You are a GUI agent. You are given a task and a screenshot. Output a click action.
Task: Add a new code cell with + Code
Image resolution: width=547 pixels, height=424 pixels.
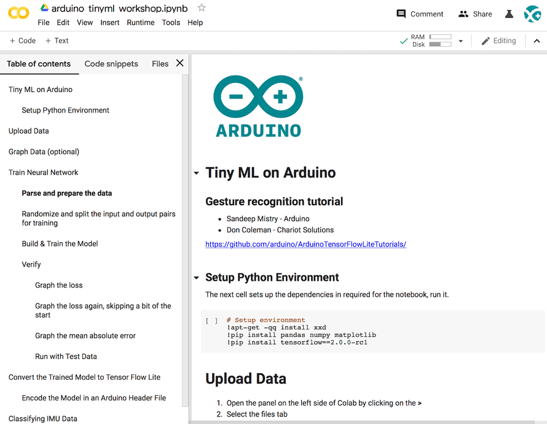coord(22,41)
